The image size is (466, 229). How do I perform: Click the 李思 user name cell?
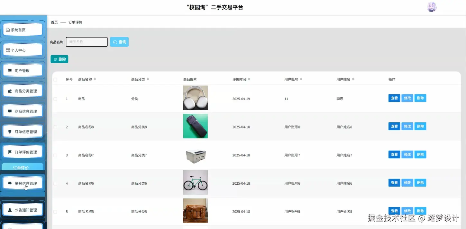(340, 99)
